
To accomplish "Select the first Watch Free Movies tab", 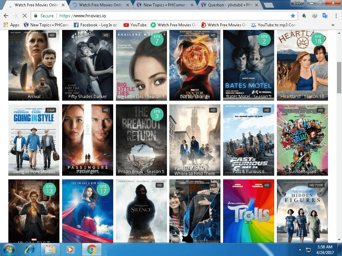I will tap(36, 5).
